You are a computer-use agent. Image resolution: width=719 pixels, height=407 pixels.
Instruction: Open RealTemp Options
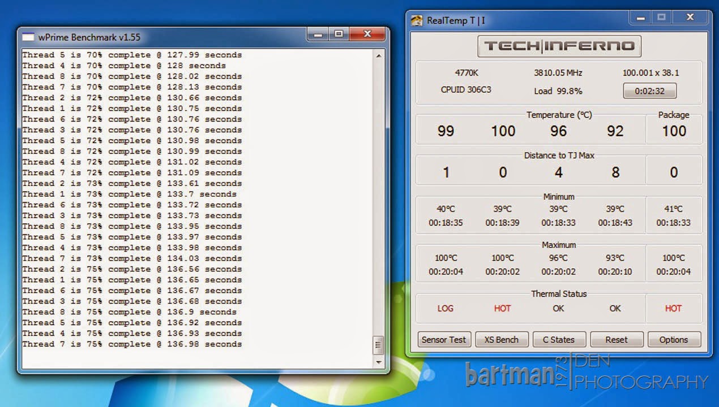tap(674, 340)
